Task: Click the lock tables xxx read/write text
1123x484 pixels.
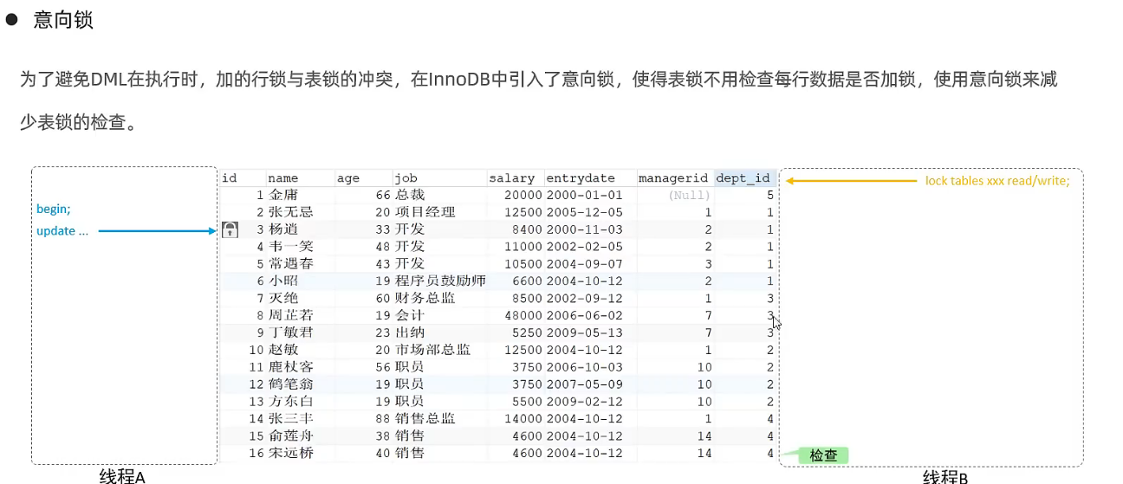Action: point(997,181)
